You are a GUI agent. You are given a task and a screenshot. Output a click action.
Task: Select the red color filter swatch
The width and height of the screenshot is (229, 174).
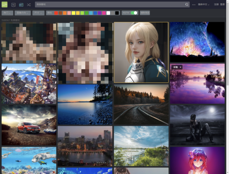(56, 13)
